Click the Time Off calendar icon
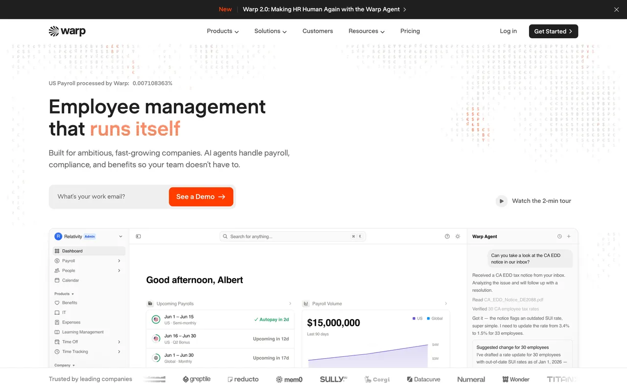 [x=57, y=342]
